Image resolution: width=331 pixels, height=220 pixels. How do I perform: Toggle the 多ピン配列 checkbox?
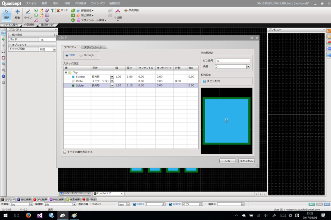204,81
